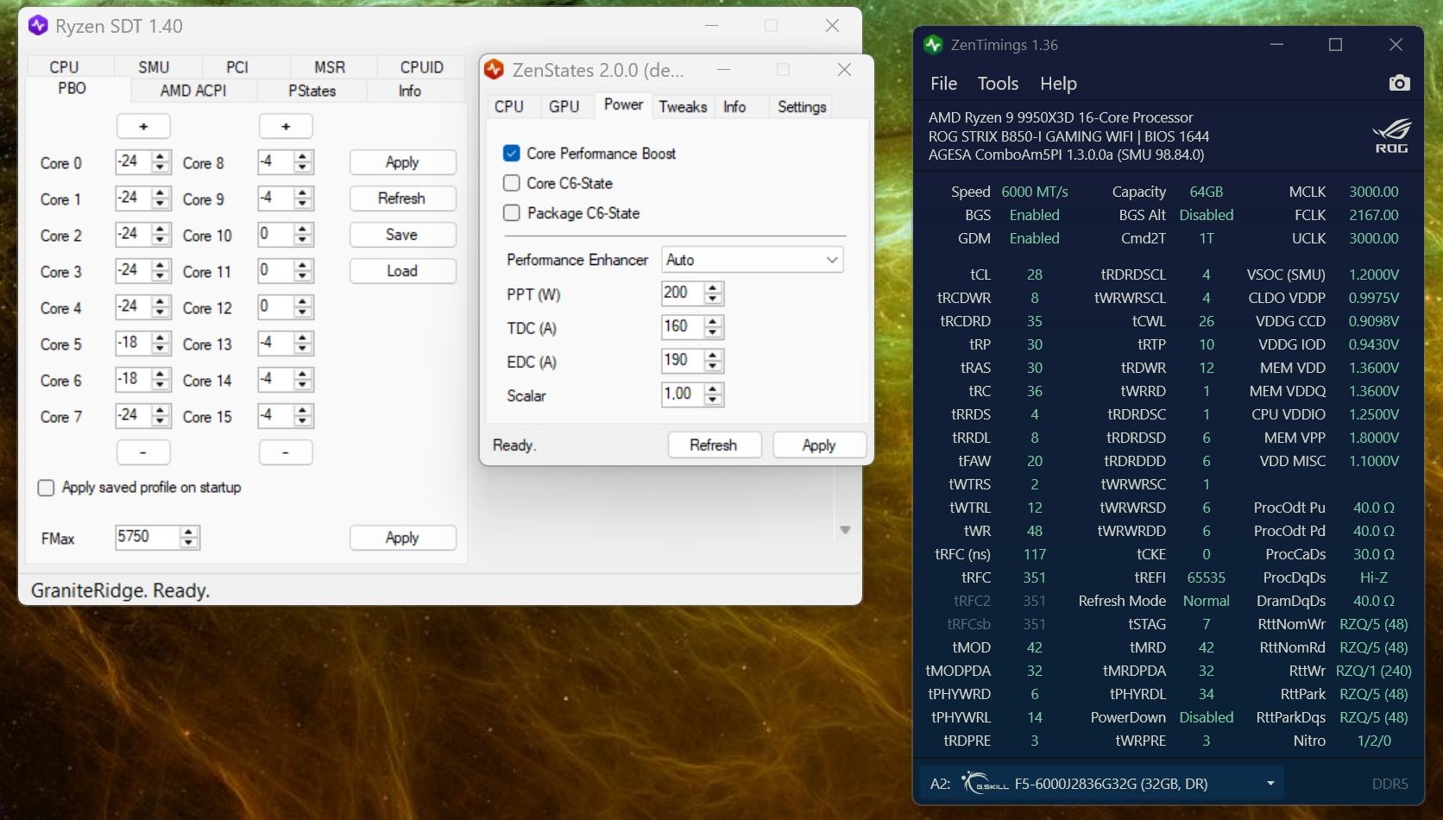The width and height of the screenshot is (1443, 820).
Task: Toggle Core Performance Boost checkbox
Action: pyautogui.click(x=512, y=154)
